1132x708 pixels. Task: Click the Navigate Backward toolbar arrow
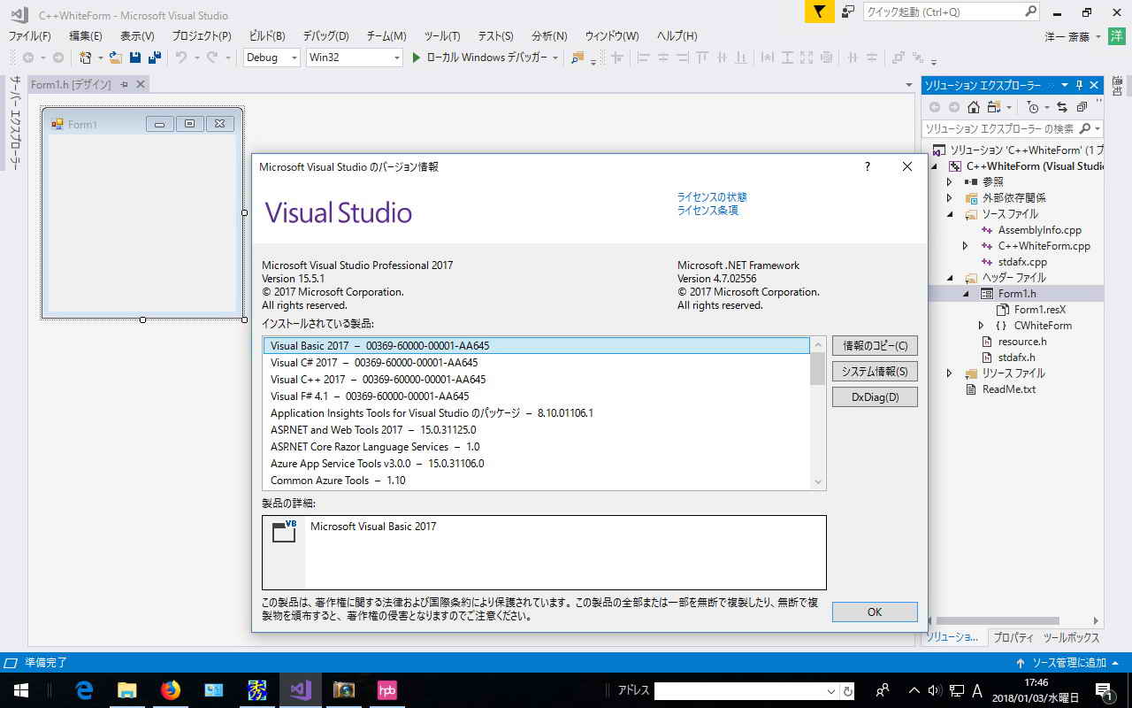coord(28,58)
